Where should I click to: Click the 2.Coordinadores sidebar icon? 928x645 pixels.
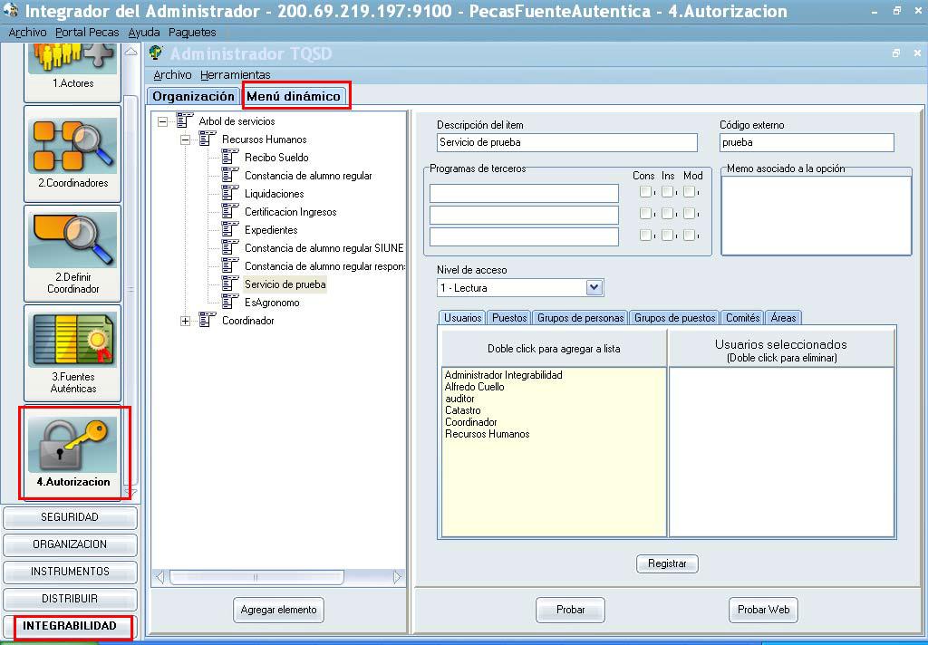[72, 145]
